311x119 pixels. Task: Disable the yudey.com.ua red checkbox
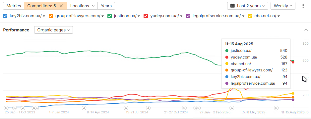(x=146, y=16)
